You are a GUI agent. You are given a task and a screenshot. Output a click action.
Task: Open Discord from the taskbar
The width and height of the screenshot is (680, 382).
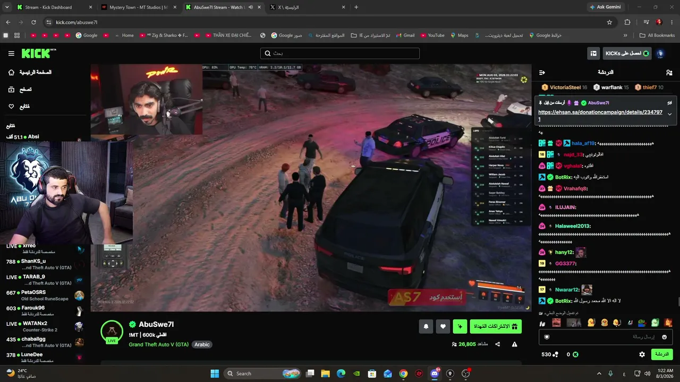[435, 374]
